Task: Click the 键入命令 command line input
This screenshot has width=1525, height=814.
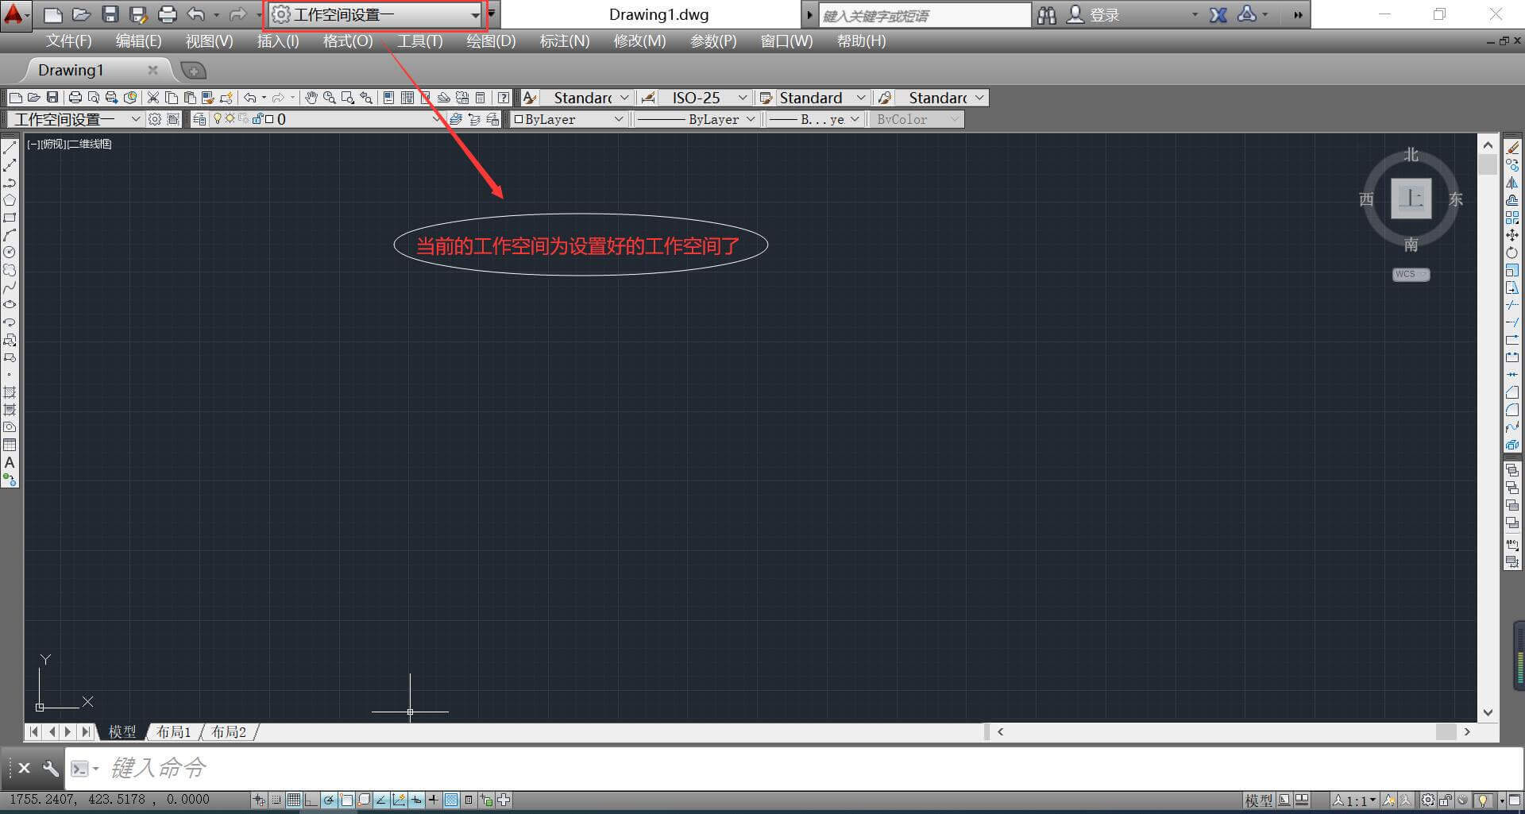Action: click(x=794, y=768)
